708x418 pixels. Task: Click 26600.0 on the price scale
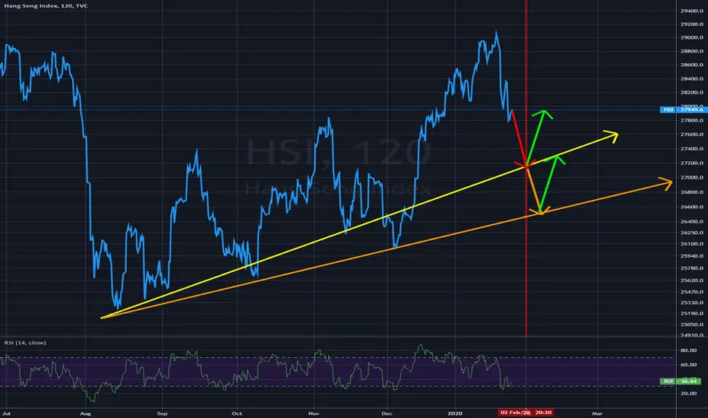(x=692, y=207)
